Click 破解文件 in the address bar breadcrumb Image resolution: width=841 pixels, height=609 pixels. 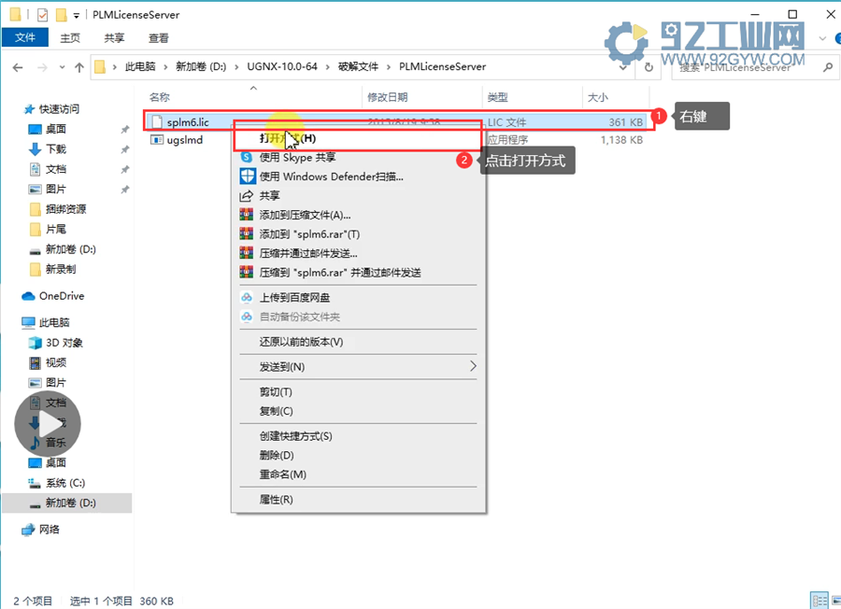pyautogui.click(x=358, y=67)
